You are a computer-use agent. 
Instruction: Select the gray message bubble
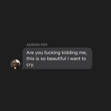pos(57,58)
